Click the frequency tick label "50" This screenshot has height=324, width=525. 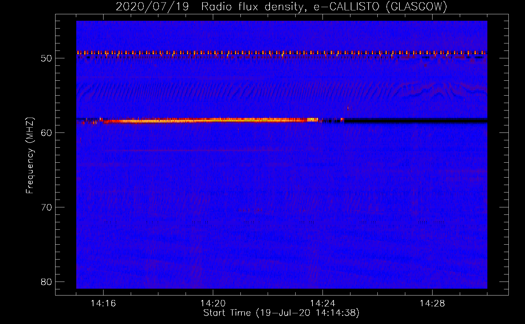point(46,58)
